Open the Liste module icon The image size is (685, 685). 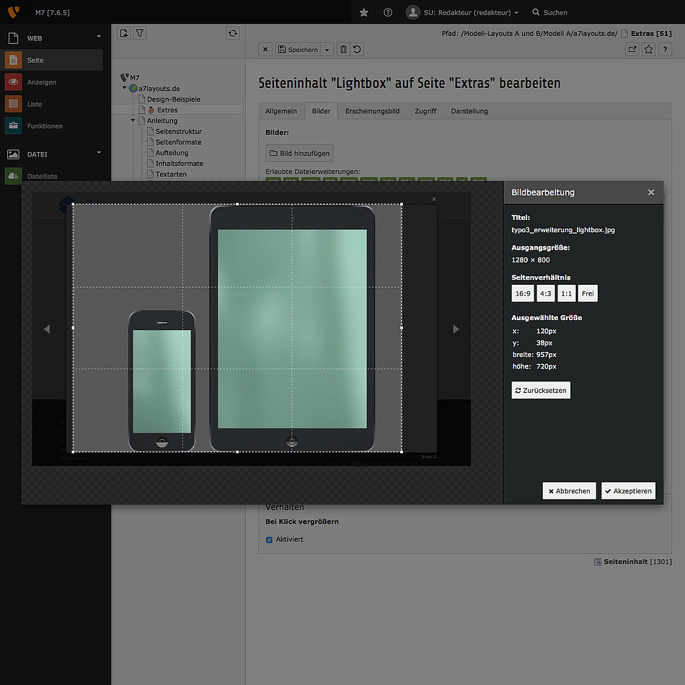[13, 104]
